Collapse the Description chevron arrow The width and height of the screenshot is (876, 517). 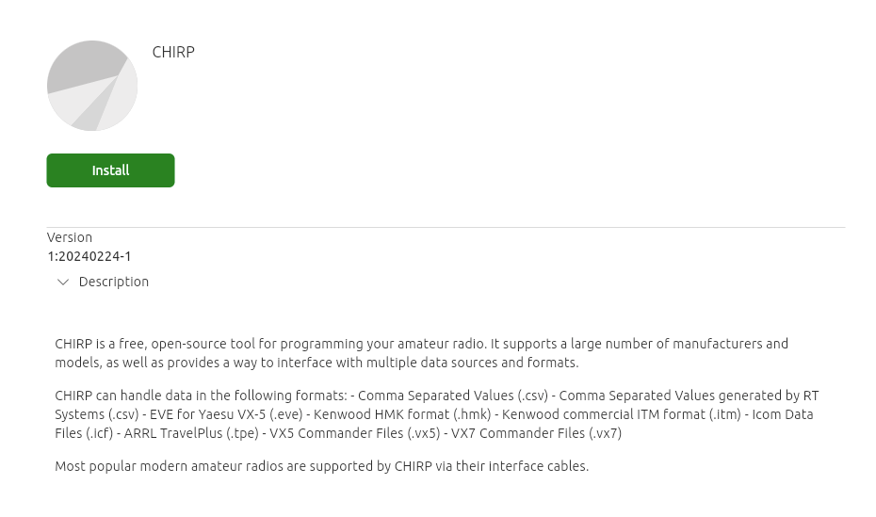pos(63,282)
